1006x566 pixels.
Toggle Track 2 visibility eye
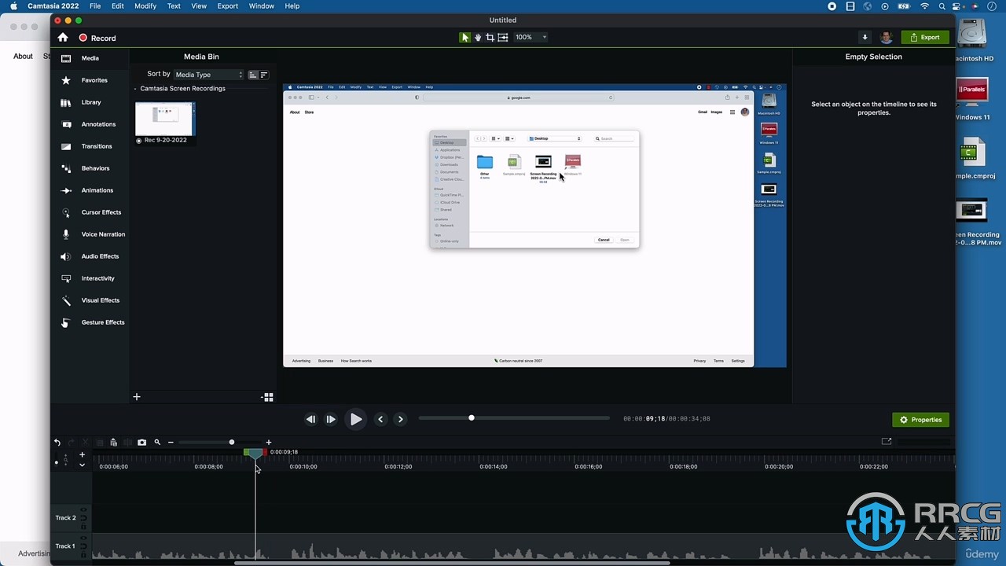84,510
